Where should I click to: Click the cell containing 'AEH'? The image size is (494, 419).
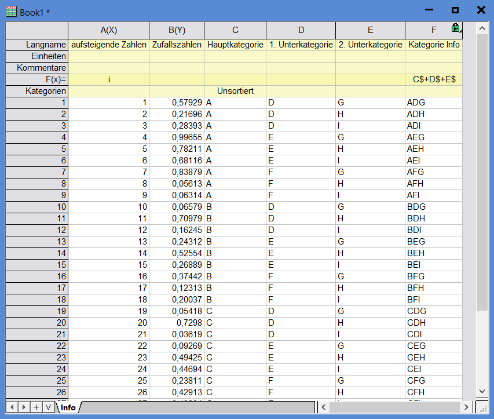(434, 149)
